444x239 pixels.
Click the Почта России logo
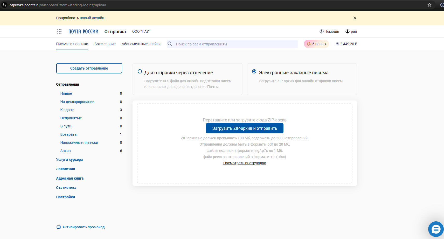point(83,31)
